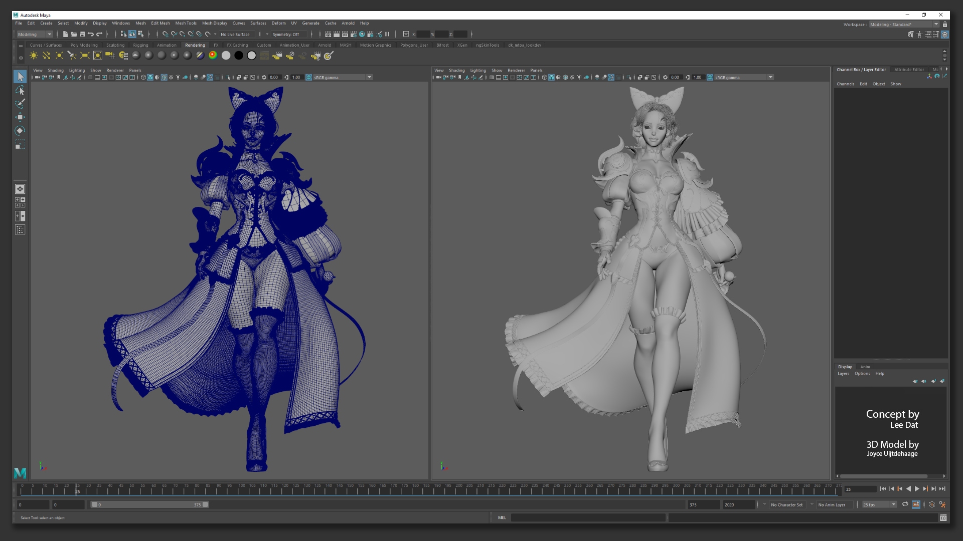
Task: Toggle smooth shade all in right viewport
Action: click(x=551, y=77)
